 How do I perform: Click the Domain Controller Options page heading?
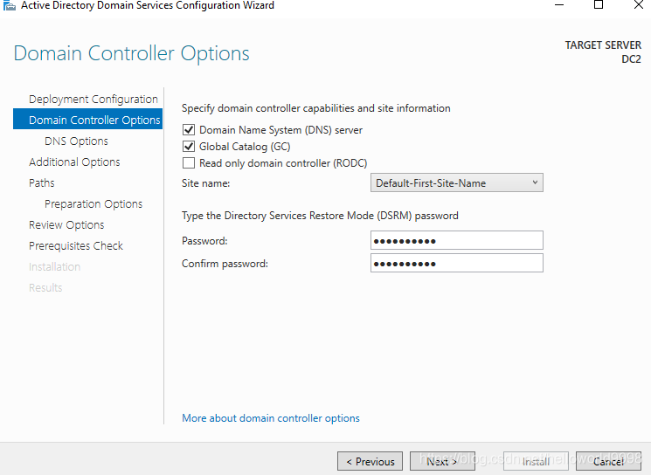pos(132,53)
